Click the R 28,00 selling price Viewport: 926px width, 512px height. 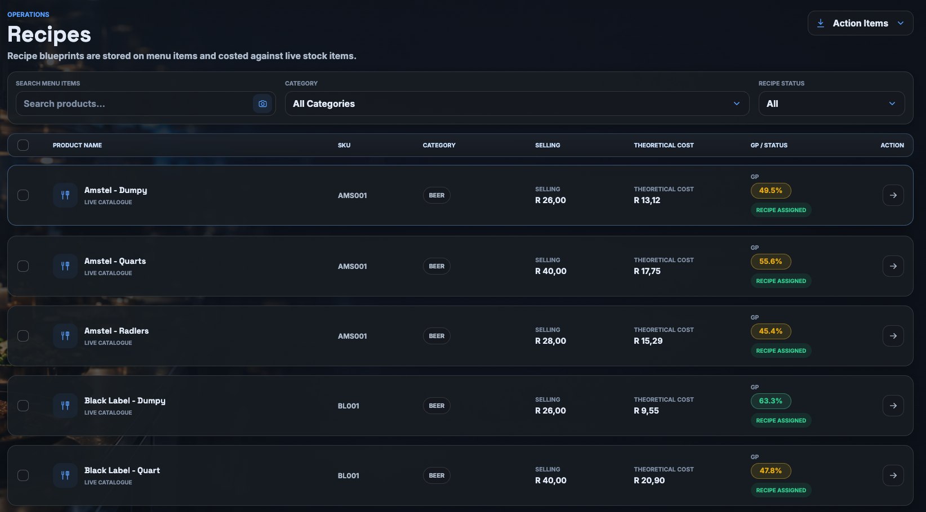(x=550, y=341)
